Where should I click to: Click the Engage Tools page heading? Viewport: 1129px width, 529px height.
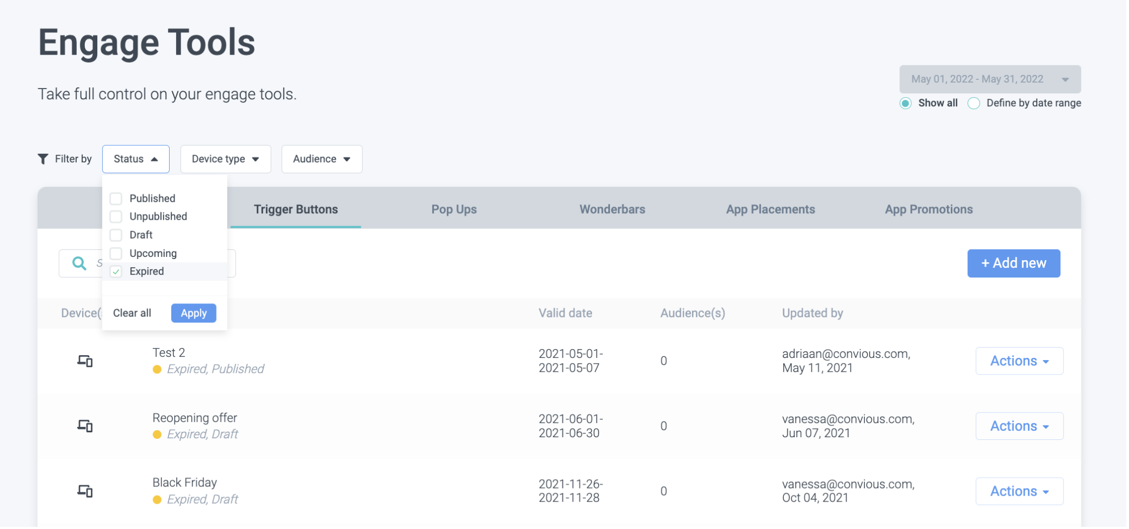tap(146, 43)
